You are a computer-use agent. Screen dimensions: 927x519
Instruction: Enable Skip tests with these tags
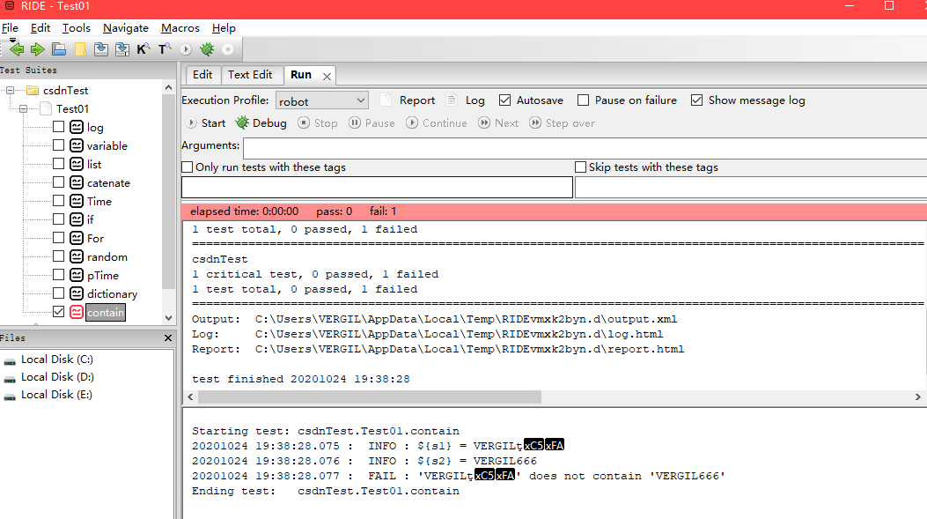coord(580,167)
